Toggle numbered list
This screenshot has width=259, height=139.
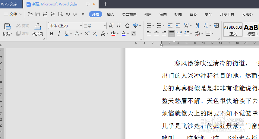point(159,26)
